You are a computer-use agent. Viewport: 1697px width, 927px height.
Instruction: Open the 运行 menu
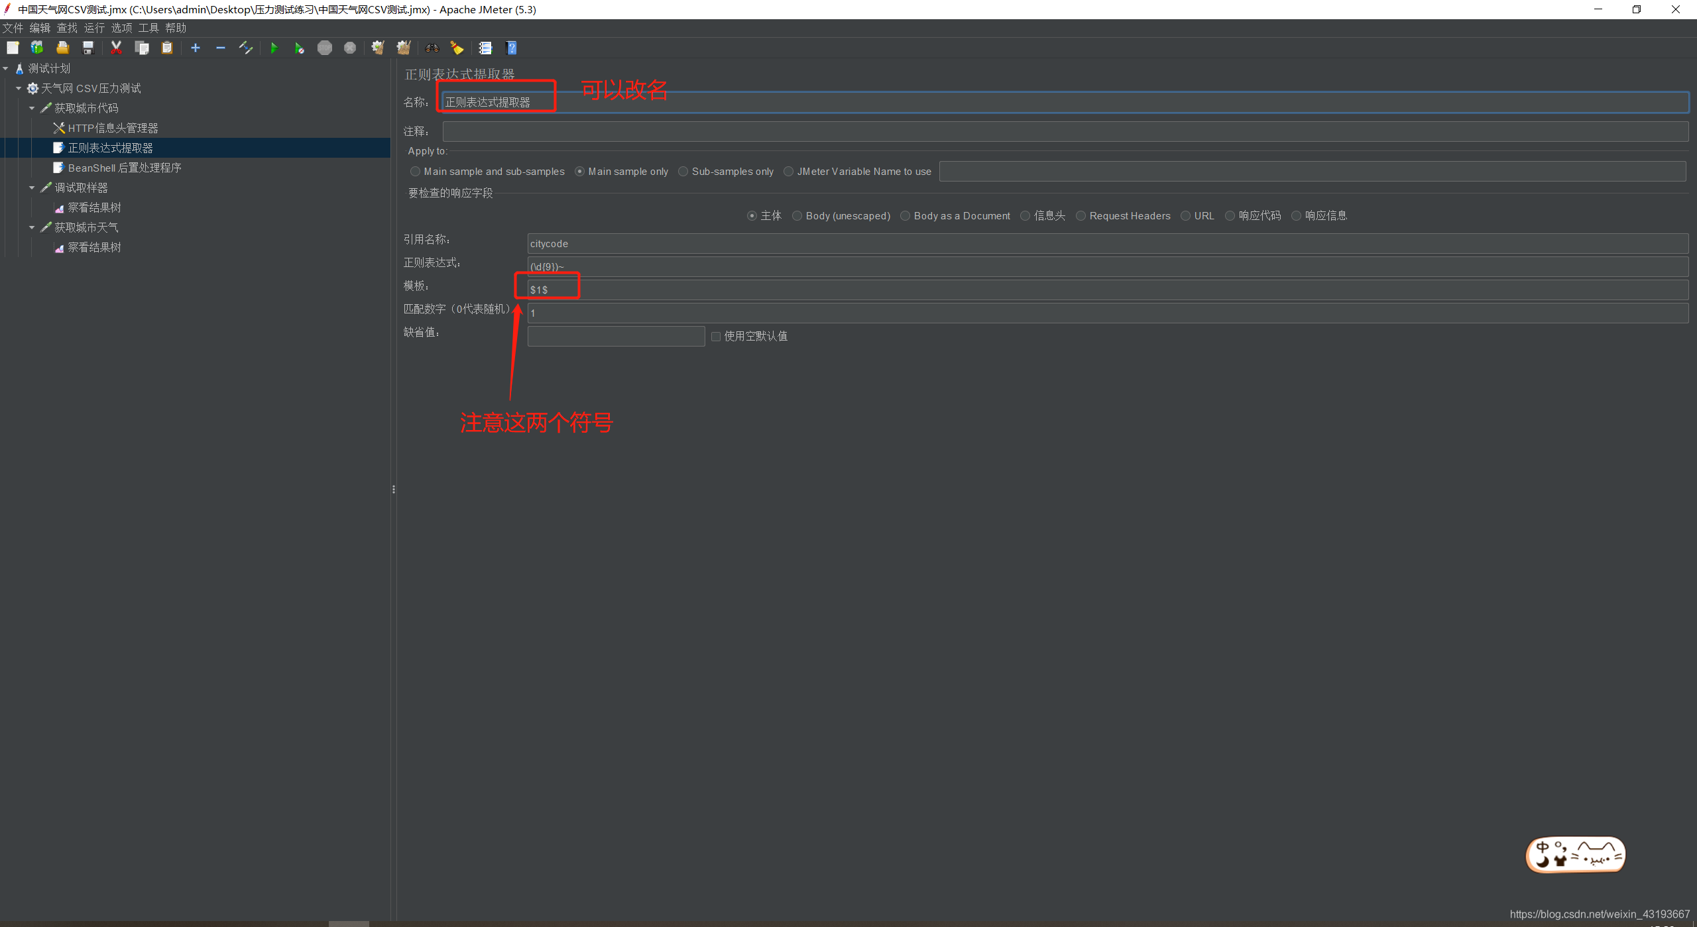(x=94, y=28)
